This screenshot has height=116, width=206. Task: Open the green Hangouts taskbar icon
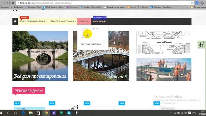(61, 113)
